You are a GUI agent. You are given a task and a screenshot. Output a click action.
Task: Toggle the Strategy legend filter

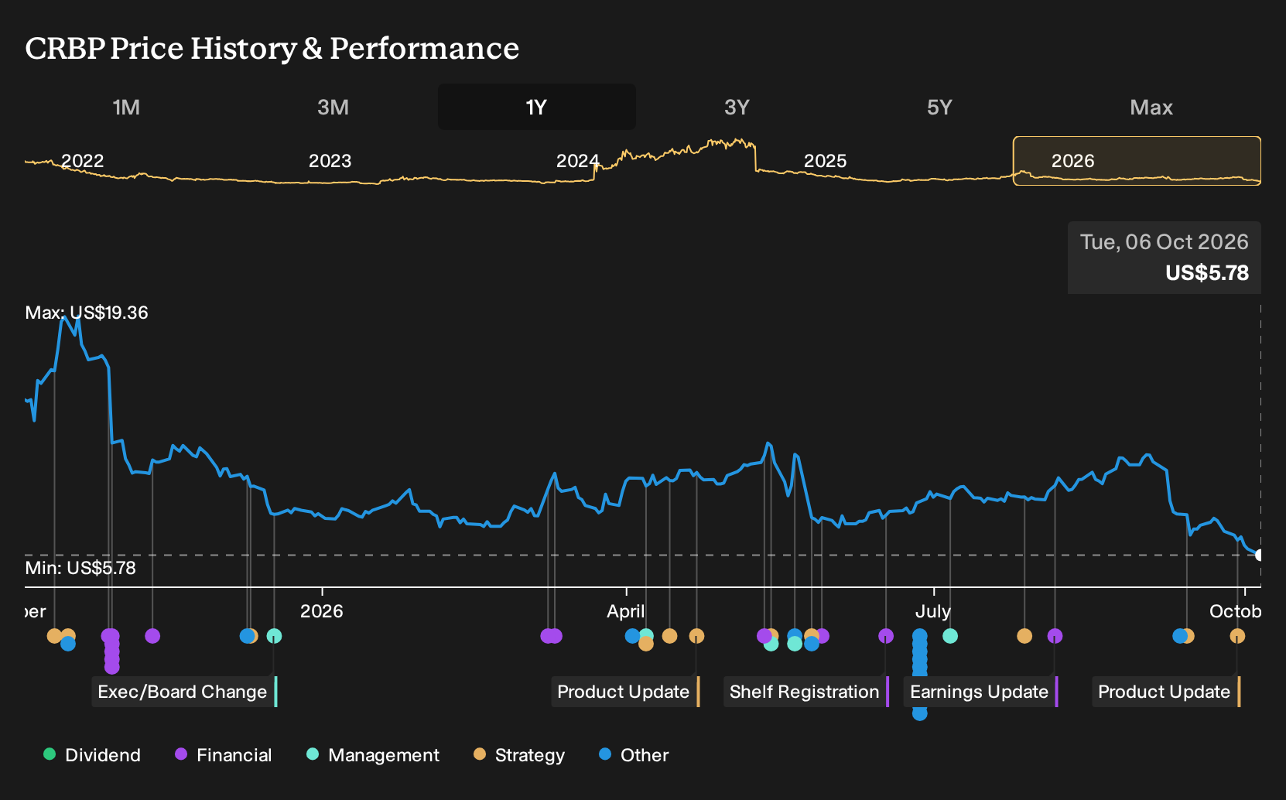(519, 755)
